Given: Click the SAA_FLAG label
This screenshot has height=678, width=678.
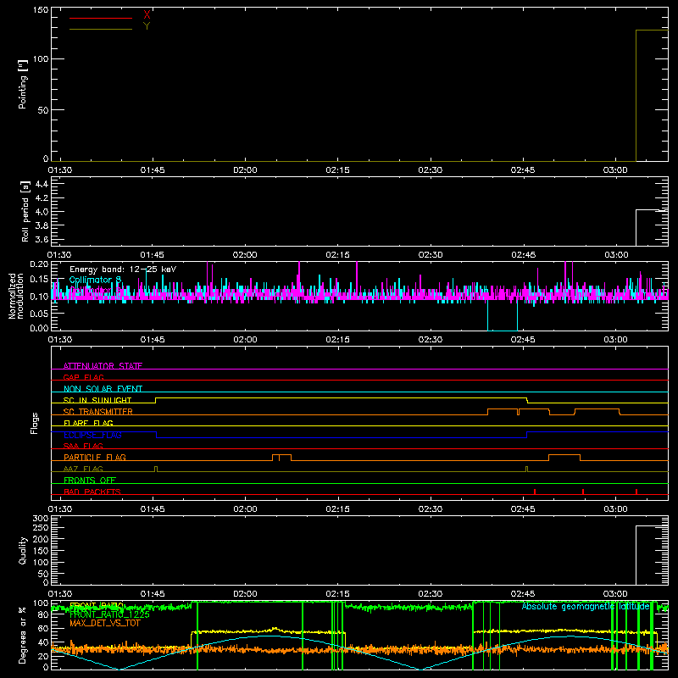Looking at the screenshot, I should (x=83, y=446).
